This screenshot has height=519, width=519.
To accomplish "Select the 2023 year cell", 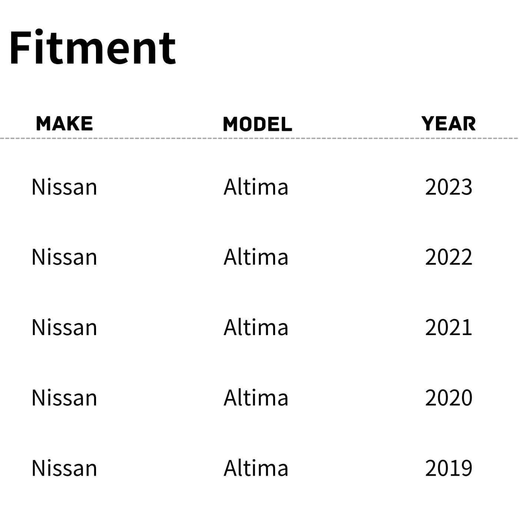I will tap(449, 187).
